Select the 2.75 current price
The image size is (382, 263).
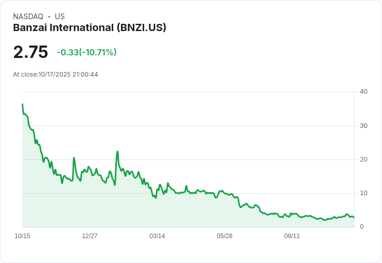(31, 52)
